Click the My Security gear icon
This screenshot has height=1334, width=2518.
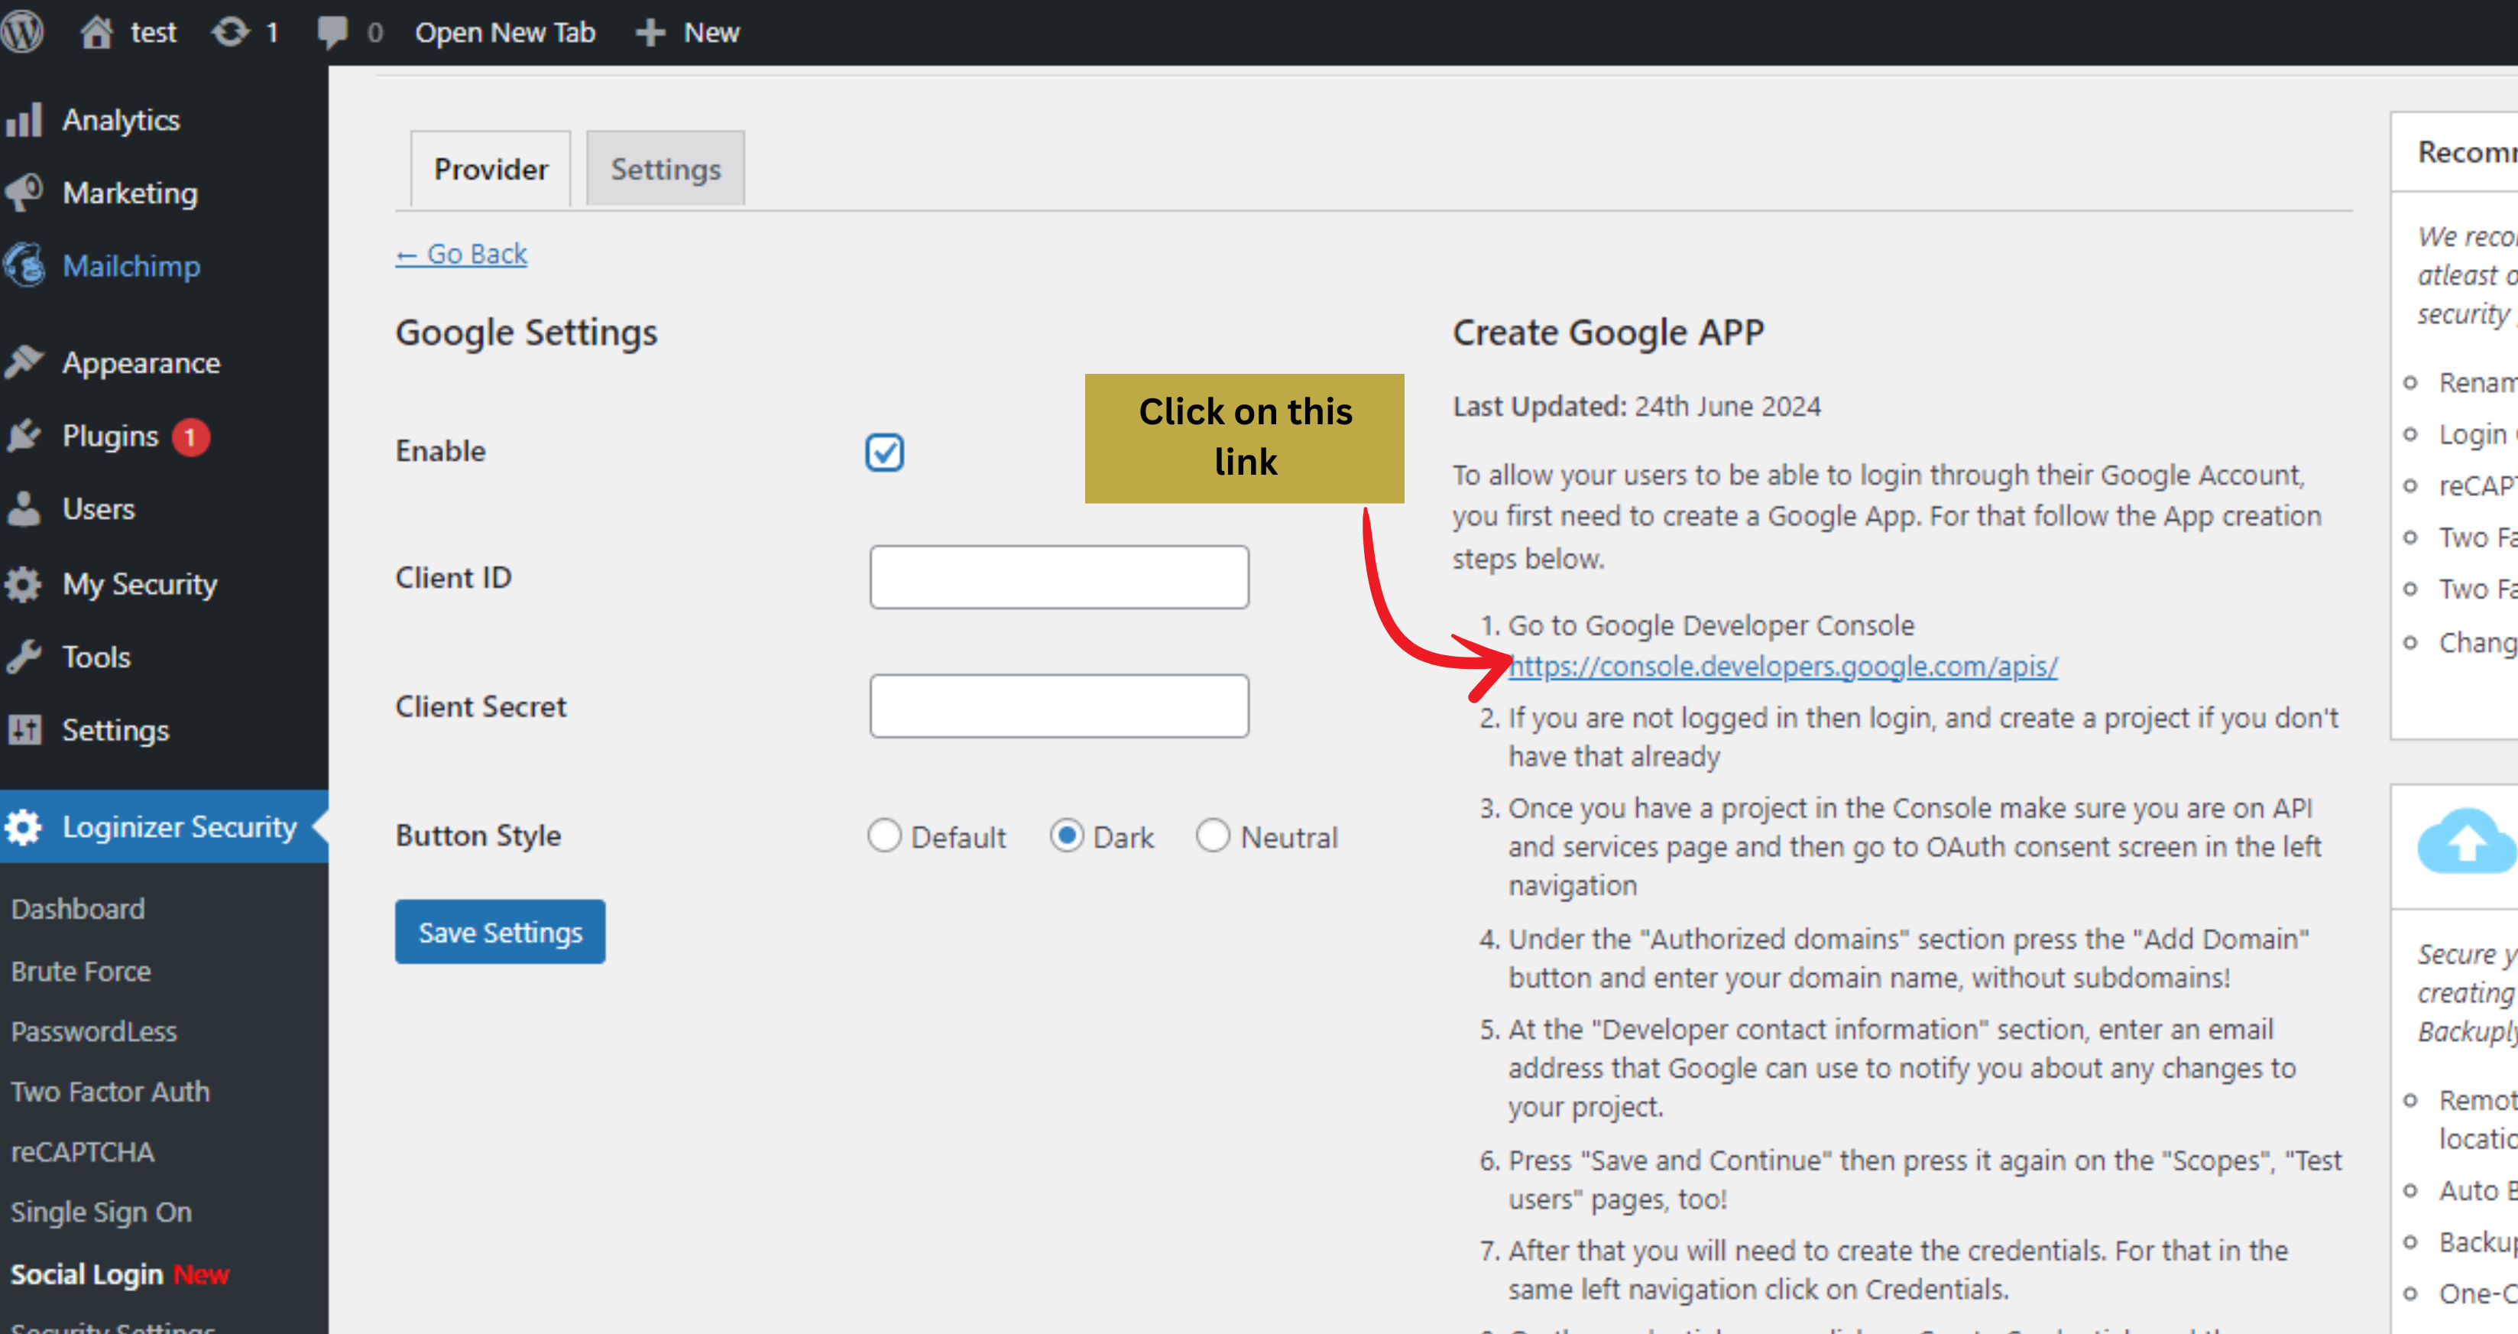point(24,584)
